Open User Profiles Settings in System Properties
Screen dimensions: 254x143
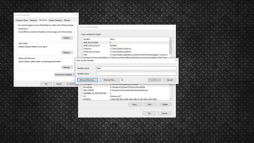67,52
